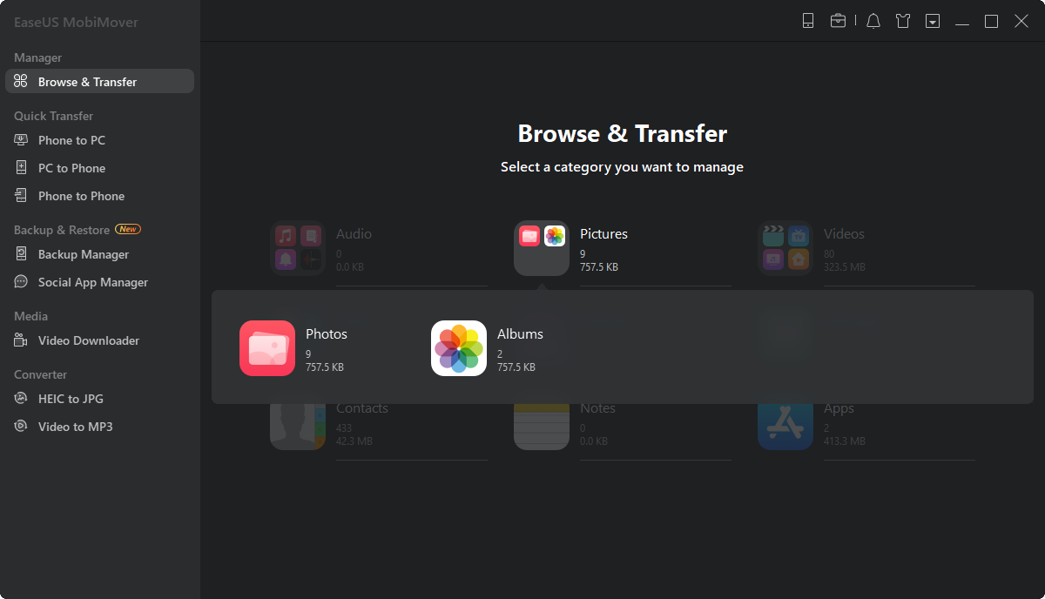Click the "Quick Transfer" section header

(53, 116)
